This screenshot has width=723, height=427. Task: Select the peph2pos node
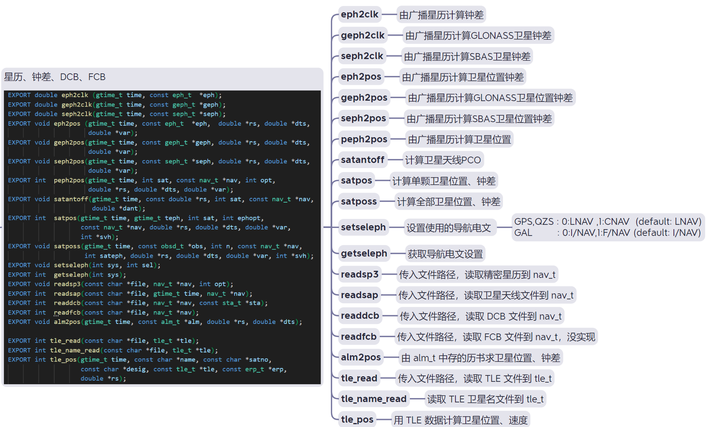click(364, 140)
